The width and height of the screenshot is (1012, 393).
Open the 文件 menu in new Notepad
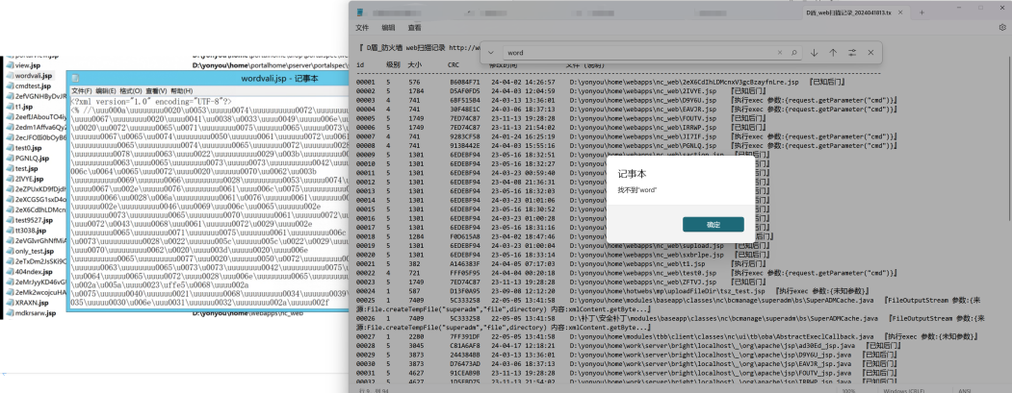(362, 28)
